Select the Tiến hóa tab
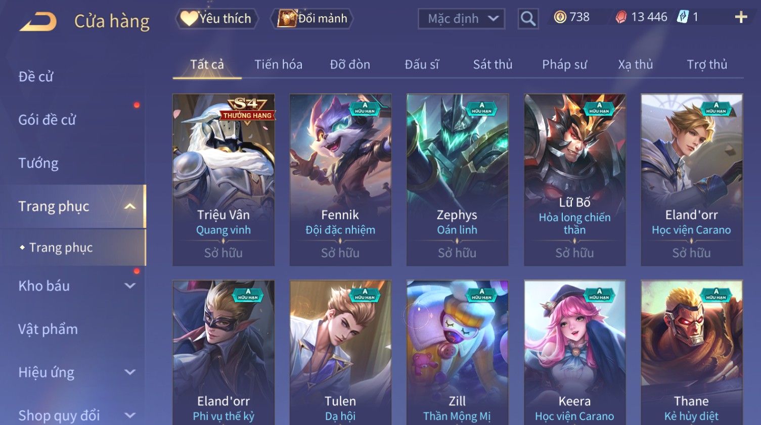Image resolution: width=761 pixels, height=425 pixels. (278, 64)
